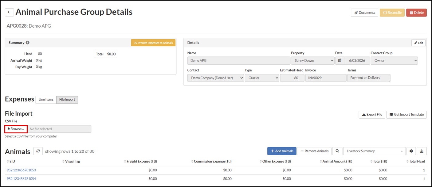The width and height of the screenshot is (432, 187).
Task: Sort by EID column
Action: [x=10, y=161]
